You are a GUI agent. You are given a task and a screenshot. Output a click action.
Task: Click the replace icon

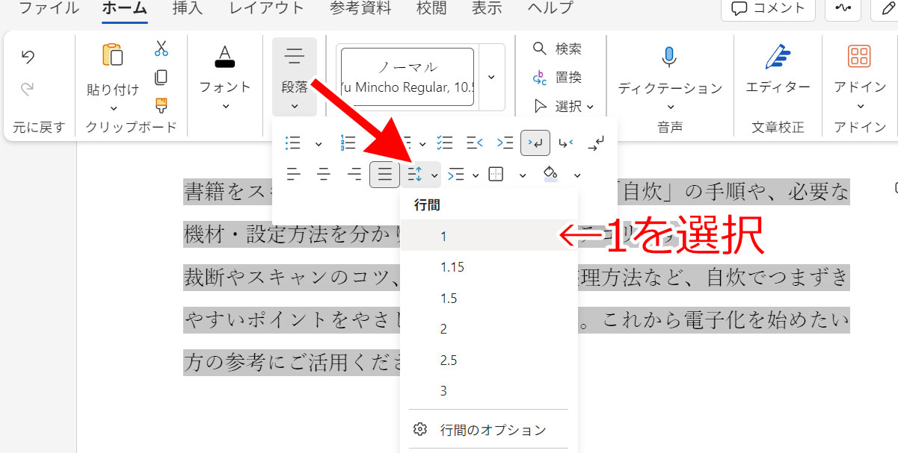point(539,77)
